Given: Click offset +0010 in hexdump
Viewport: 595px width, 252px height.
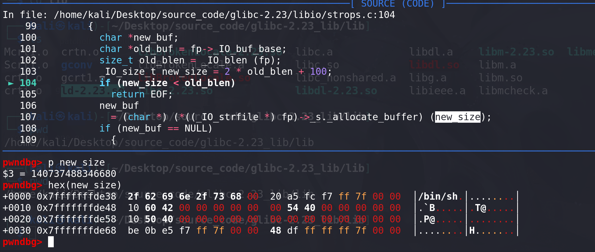Looking at the screenshot, I should [17, 208].
